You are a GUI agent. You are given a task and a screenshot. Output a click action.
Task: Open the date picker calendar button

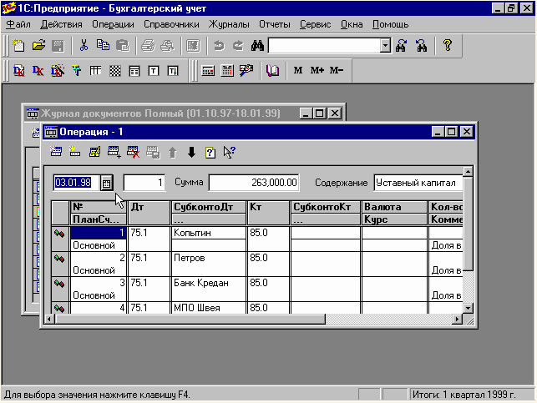(107, 183)
